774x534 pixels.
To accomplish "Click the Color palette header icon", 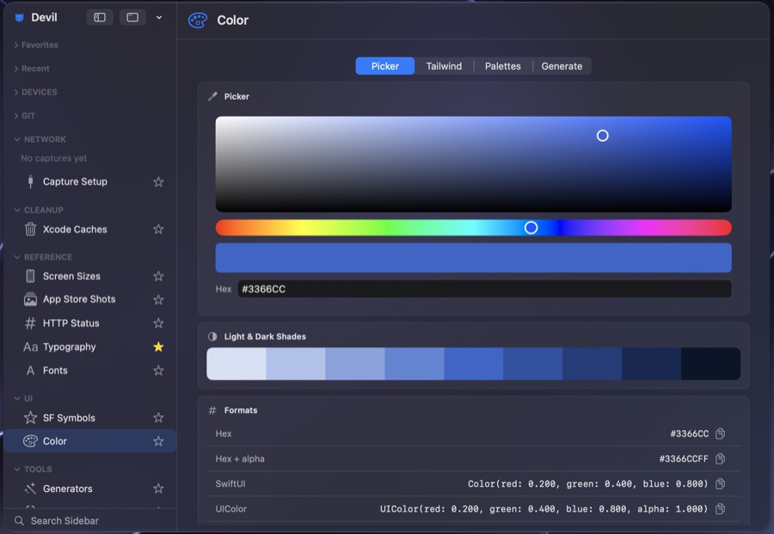I will (198, 21).
